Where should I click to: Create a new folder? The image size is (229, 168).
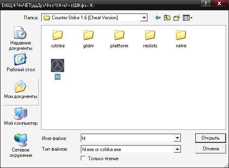click(x=176, y=18)
